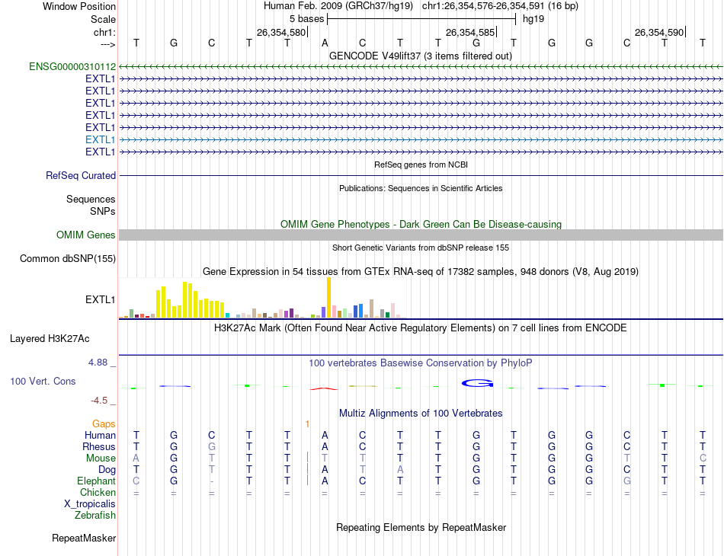Select the Zebrafish alignment row label
This screenshot has height=556, width=724.
click(95, 515)
